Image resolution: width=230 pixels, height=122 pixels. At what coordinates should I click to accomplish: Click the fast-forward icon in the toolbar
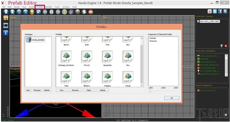[58, 12]
